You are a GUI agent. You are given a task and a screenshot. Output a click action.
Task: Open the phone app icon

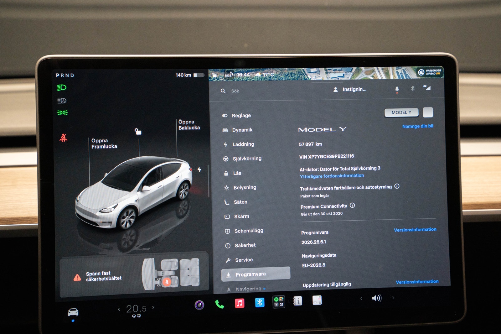[220, 304]
